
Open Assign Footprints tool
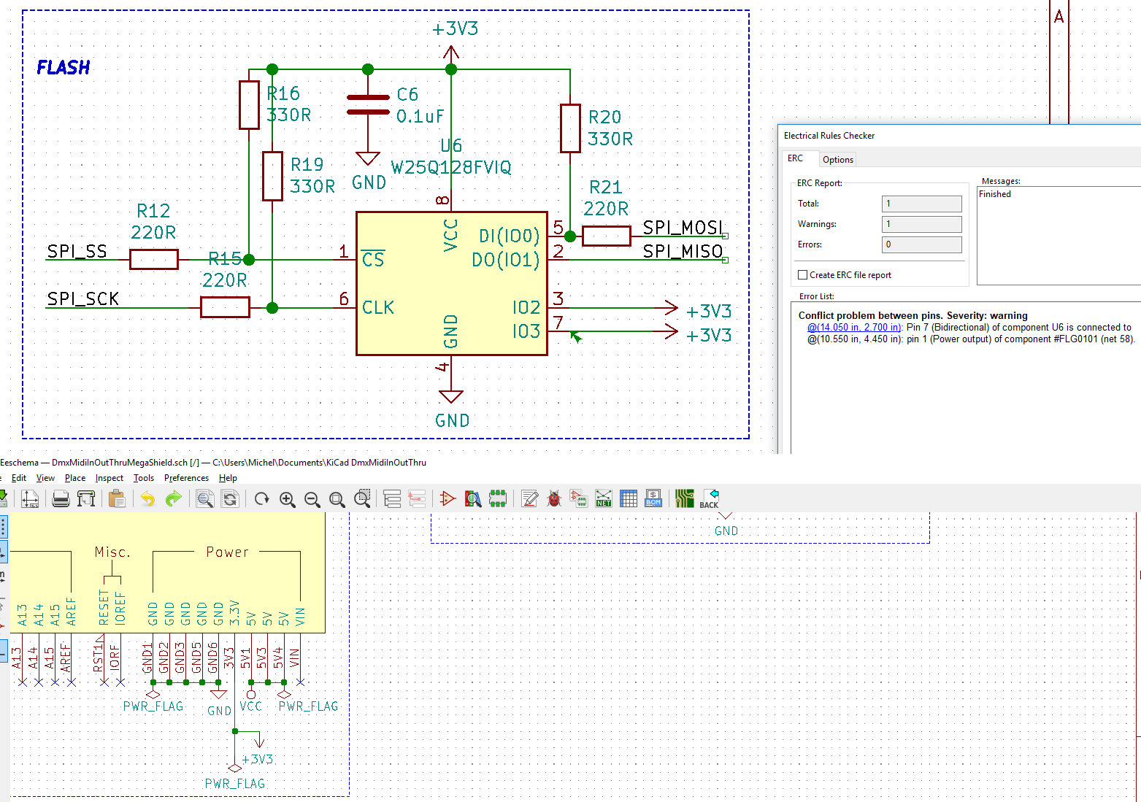coord(579,499)
